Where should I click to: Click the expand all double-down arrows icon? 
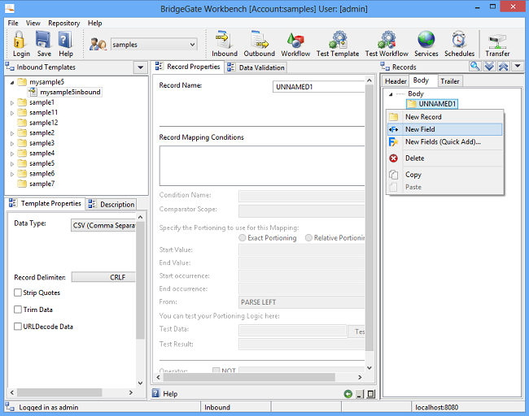[489, 67]
